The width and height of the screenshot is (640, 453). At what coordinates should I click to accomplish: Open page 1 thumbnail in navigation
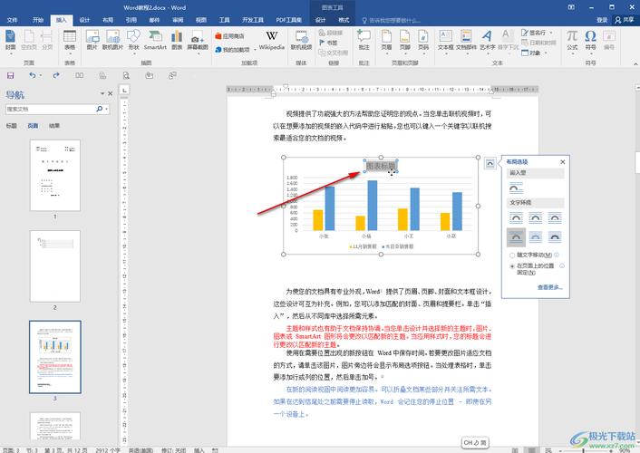pos(55,176)
